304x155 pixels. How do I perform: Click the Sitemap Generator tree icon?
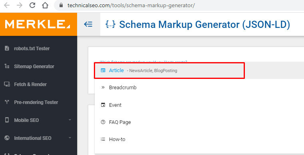7,66
